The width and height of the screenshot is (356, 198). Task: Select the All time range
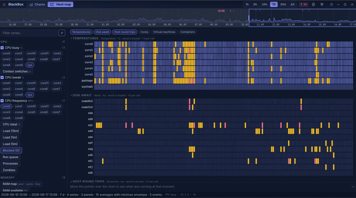click(292, 4)
